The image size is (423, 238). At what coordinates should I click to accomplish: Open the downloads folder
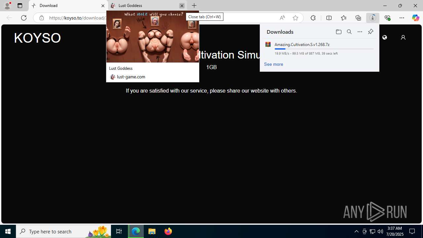338,32
